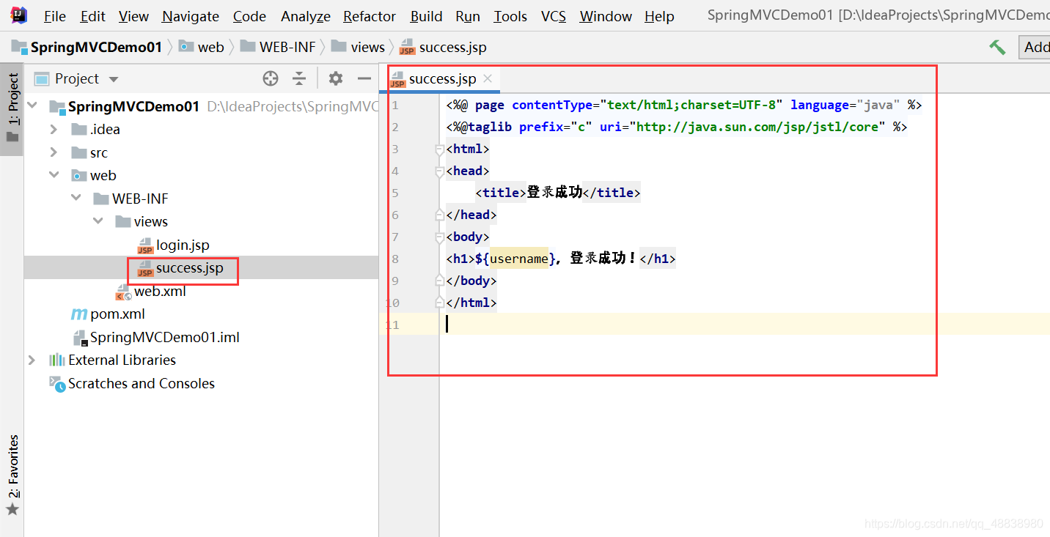Expand the src folder arrow
This screenshot has width=1050, height=537.
coord(54,152)
